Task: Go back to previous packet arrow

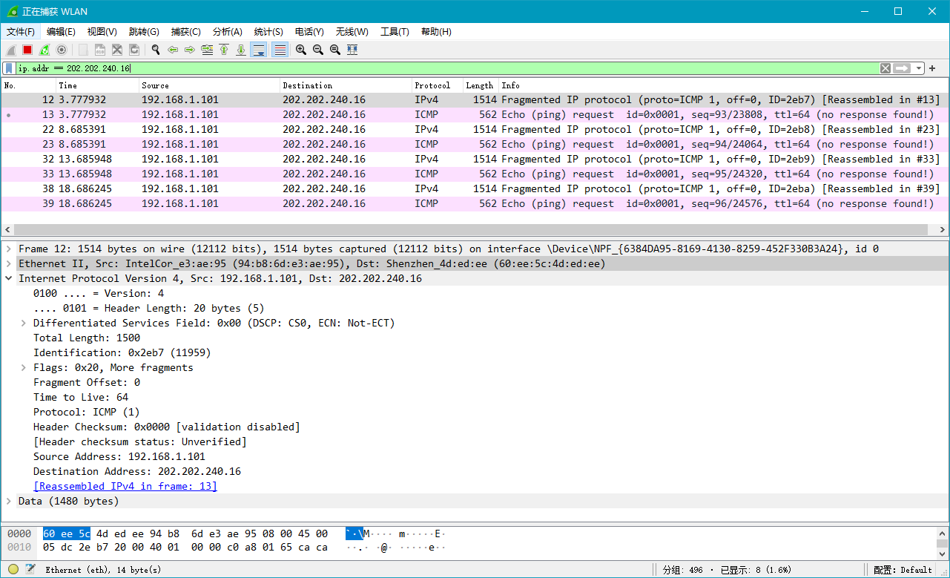Action: tap(173, 50)
